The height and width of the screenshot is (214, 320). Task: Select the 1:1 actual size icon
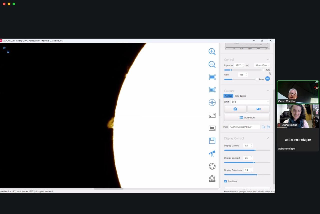212,90
